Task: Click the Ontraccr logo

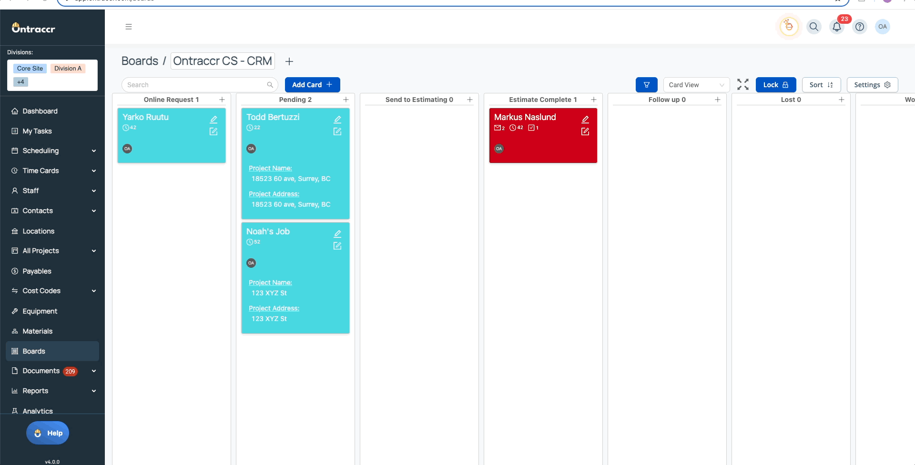Action: click(33, 28)
